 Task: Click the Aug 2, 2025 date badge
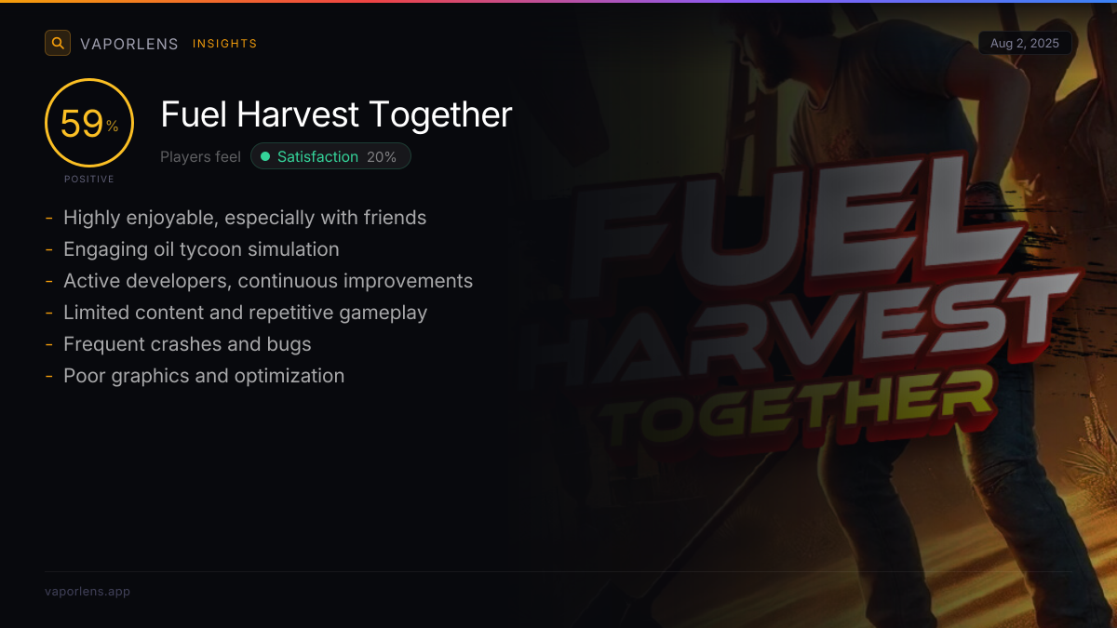[x=1025, y=43]
